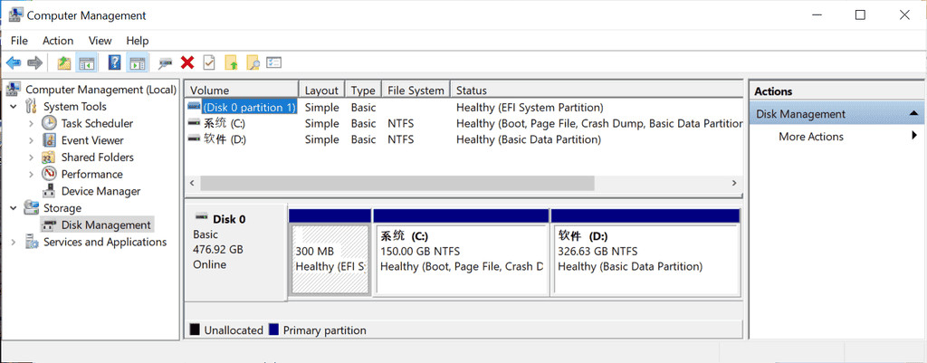
Task: Sort by the Type column header
Action: point(363,90)
